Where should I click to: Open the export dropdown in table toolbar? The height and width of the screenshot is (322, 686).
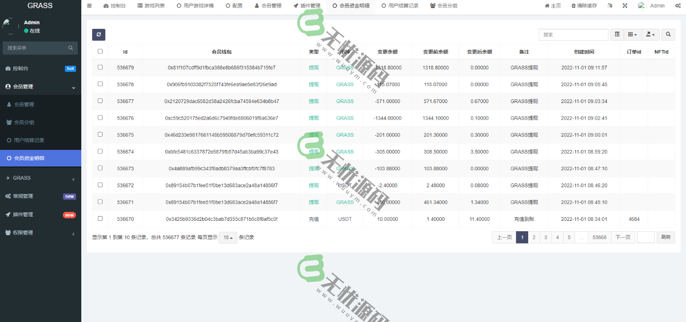(650, 35)
